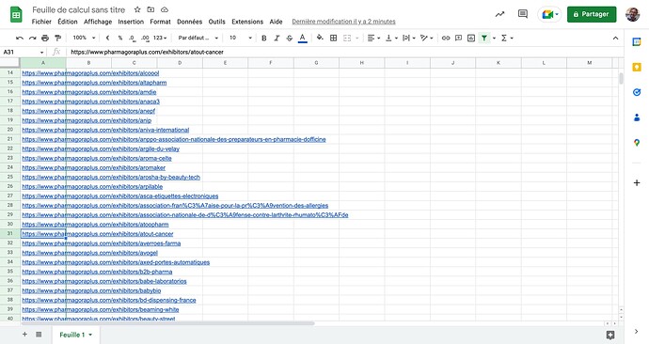Open the fill color bucket
Viewport: 649px width, 344px height.
pyautogui.click(x=320, y=38)
